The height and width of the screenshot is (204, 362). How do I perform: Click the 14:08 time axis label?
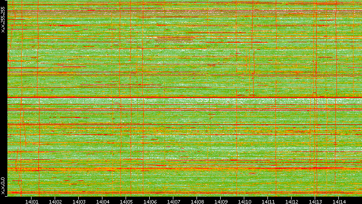point(197,202)
